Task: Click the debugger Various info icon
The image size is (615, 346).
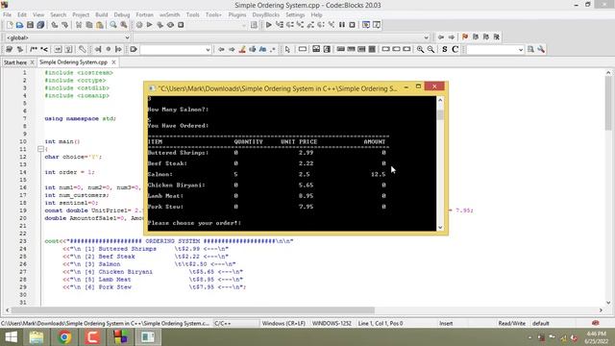Action: 377,25
